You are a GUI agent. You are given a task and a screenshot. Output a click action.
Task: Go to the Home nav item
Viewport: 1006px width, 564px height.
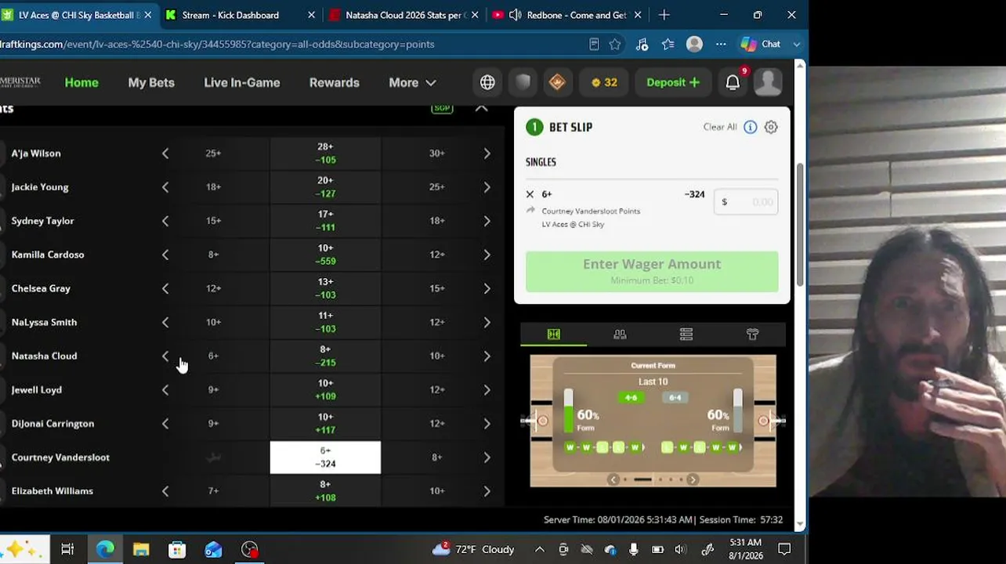(81, 82)
